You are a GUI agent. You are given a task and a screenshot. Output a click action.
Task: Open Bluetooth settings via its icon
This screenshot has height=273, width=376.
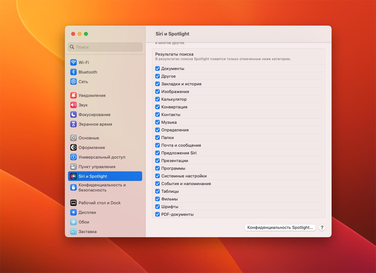[x=73, y=72]
